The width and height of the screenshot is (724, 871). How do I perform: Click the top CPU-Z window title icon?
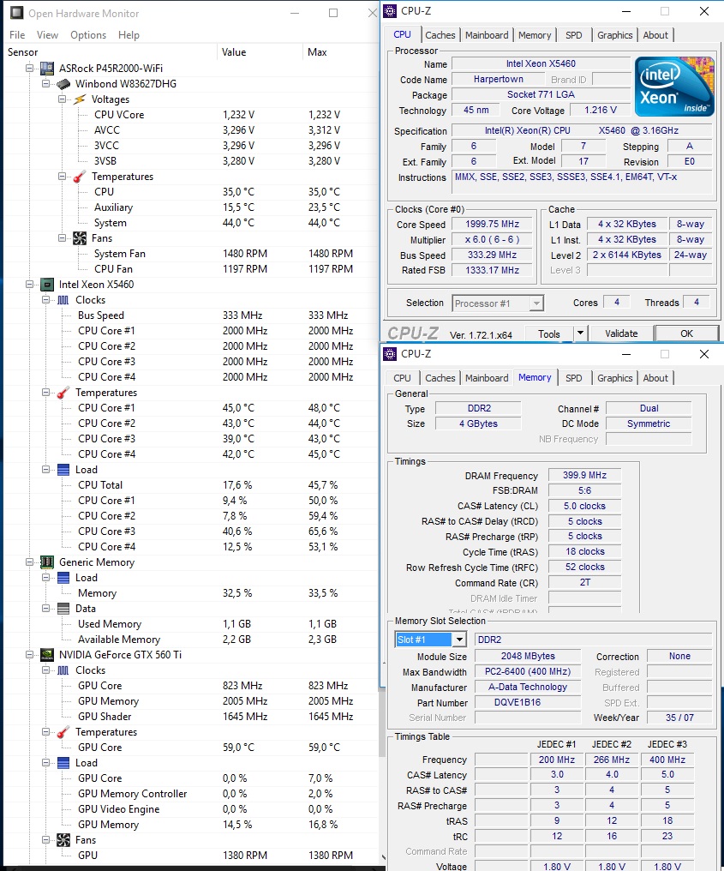click(x=391, y=11)
